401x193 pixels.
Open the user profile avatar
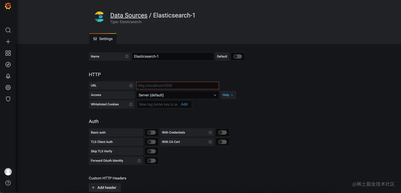click(8, 172)
